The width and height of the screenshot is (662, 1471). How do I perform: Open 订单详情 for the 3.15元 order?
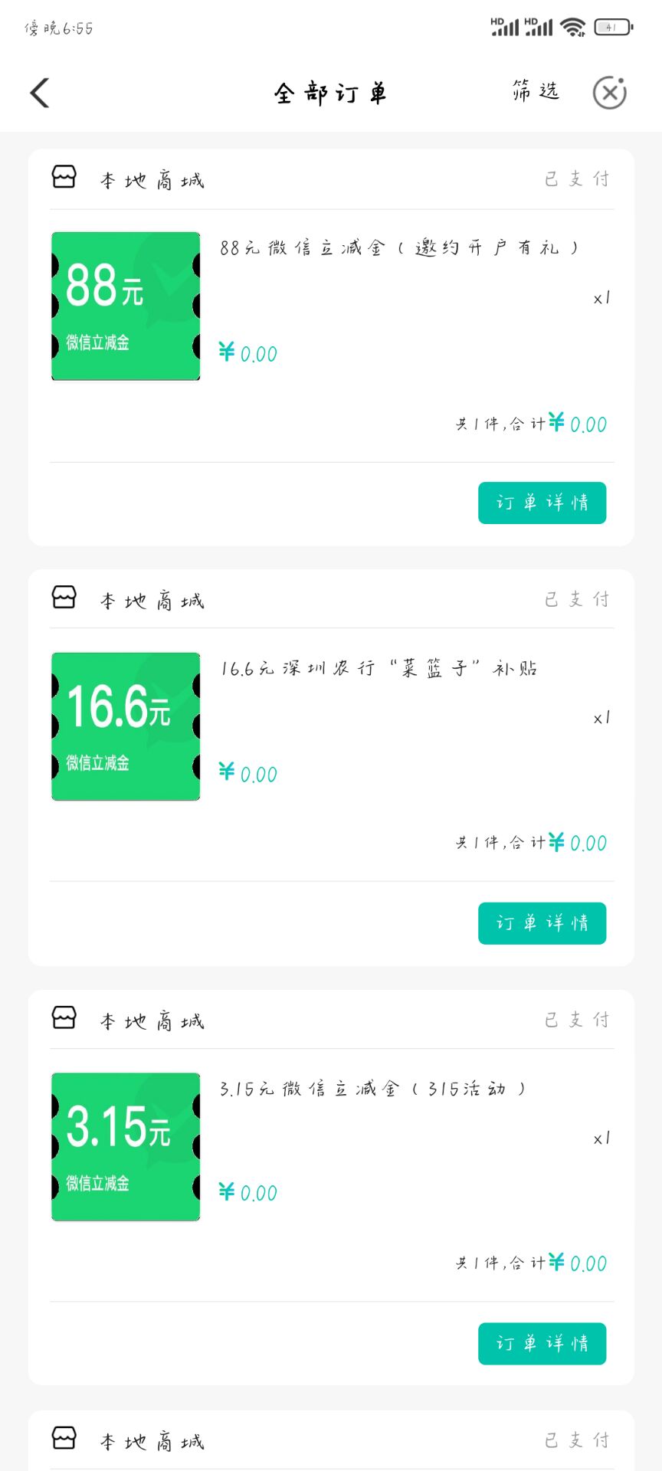[x=542, y=1344]
